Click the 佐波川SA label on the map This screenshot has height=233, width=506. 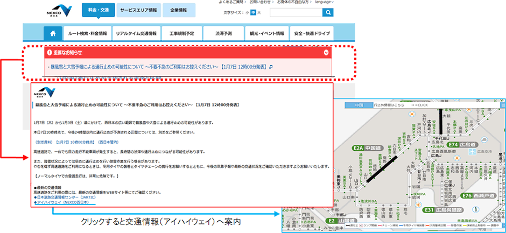pos(368,201)
